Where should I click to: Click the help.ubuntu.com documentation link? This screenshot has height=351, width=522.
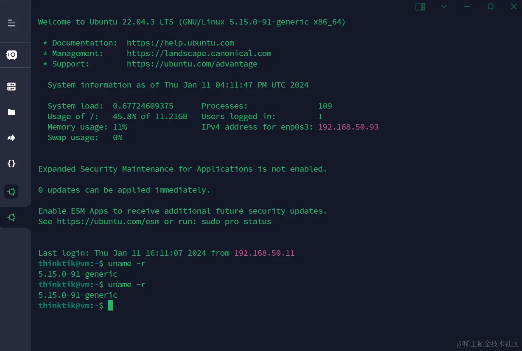click(x=180, y=43)
